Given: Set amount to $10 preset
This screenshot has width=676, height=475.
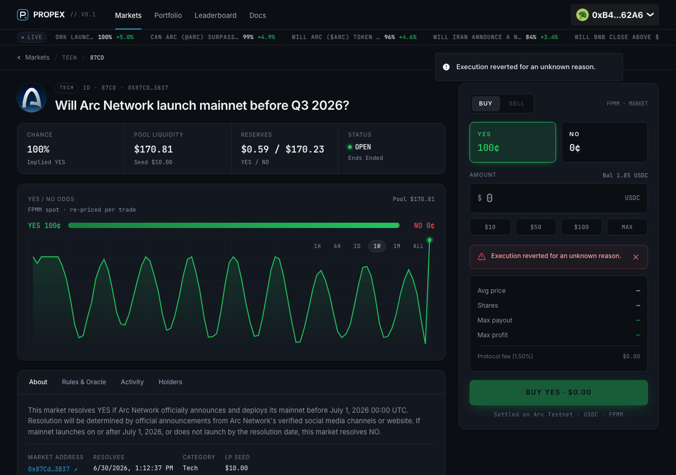Looking at the screenshot, I should coord(490,227).
